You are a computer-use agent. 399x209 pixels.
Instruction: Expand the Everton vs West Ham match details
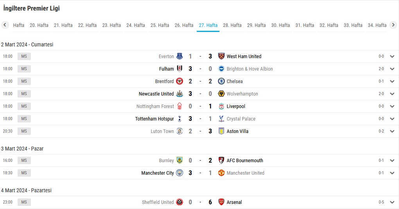[392, 56]
